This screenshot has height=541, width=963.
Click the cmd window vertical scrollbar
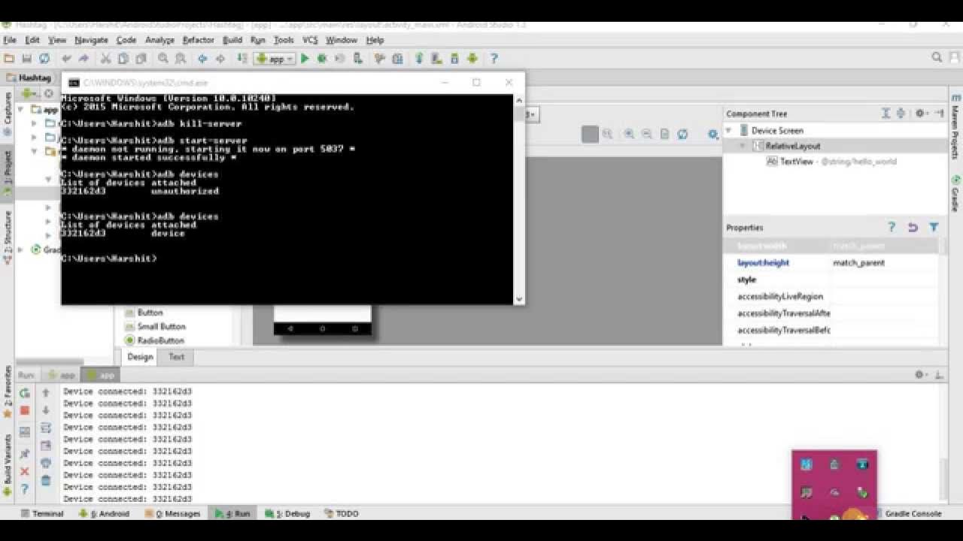pos(519,199)
